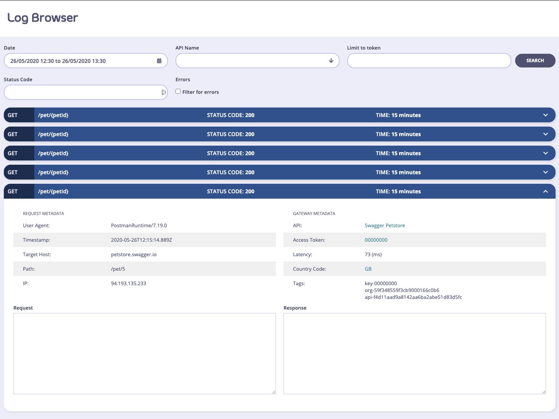Click the date range input field
Viewport: 559px width, 419px height.
click(76, 61)
